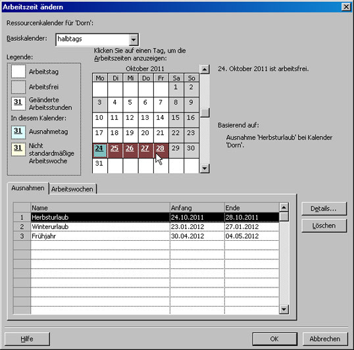Click the Löschen button
The image size is (354, 350).
324,226
